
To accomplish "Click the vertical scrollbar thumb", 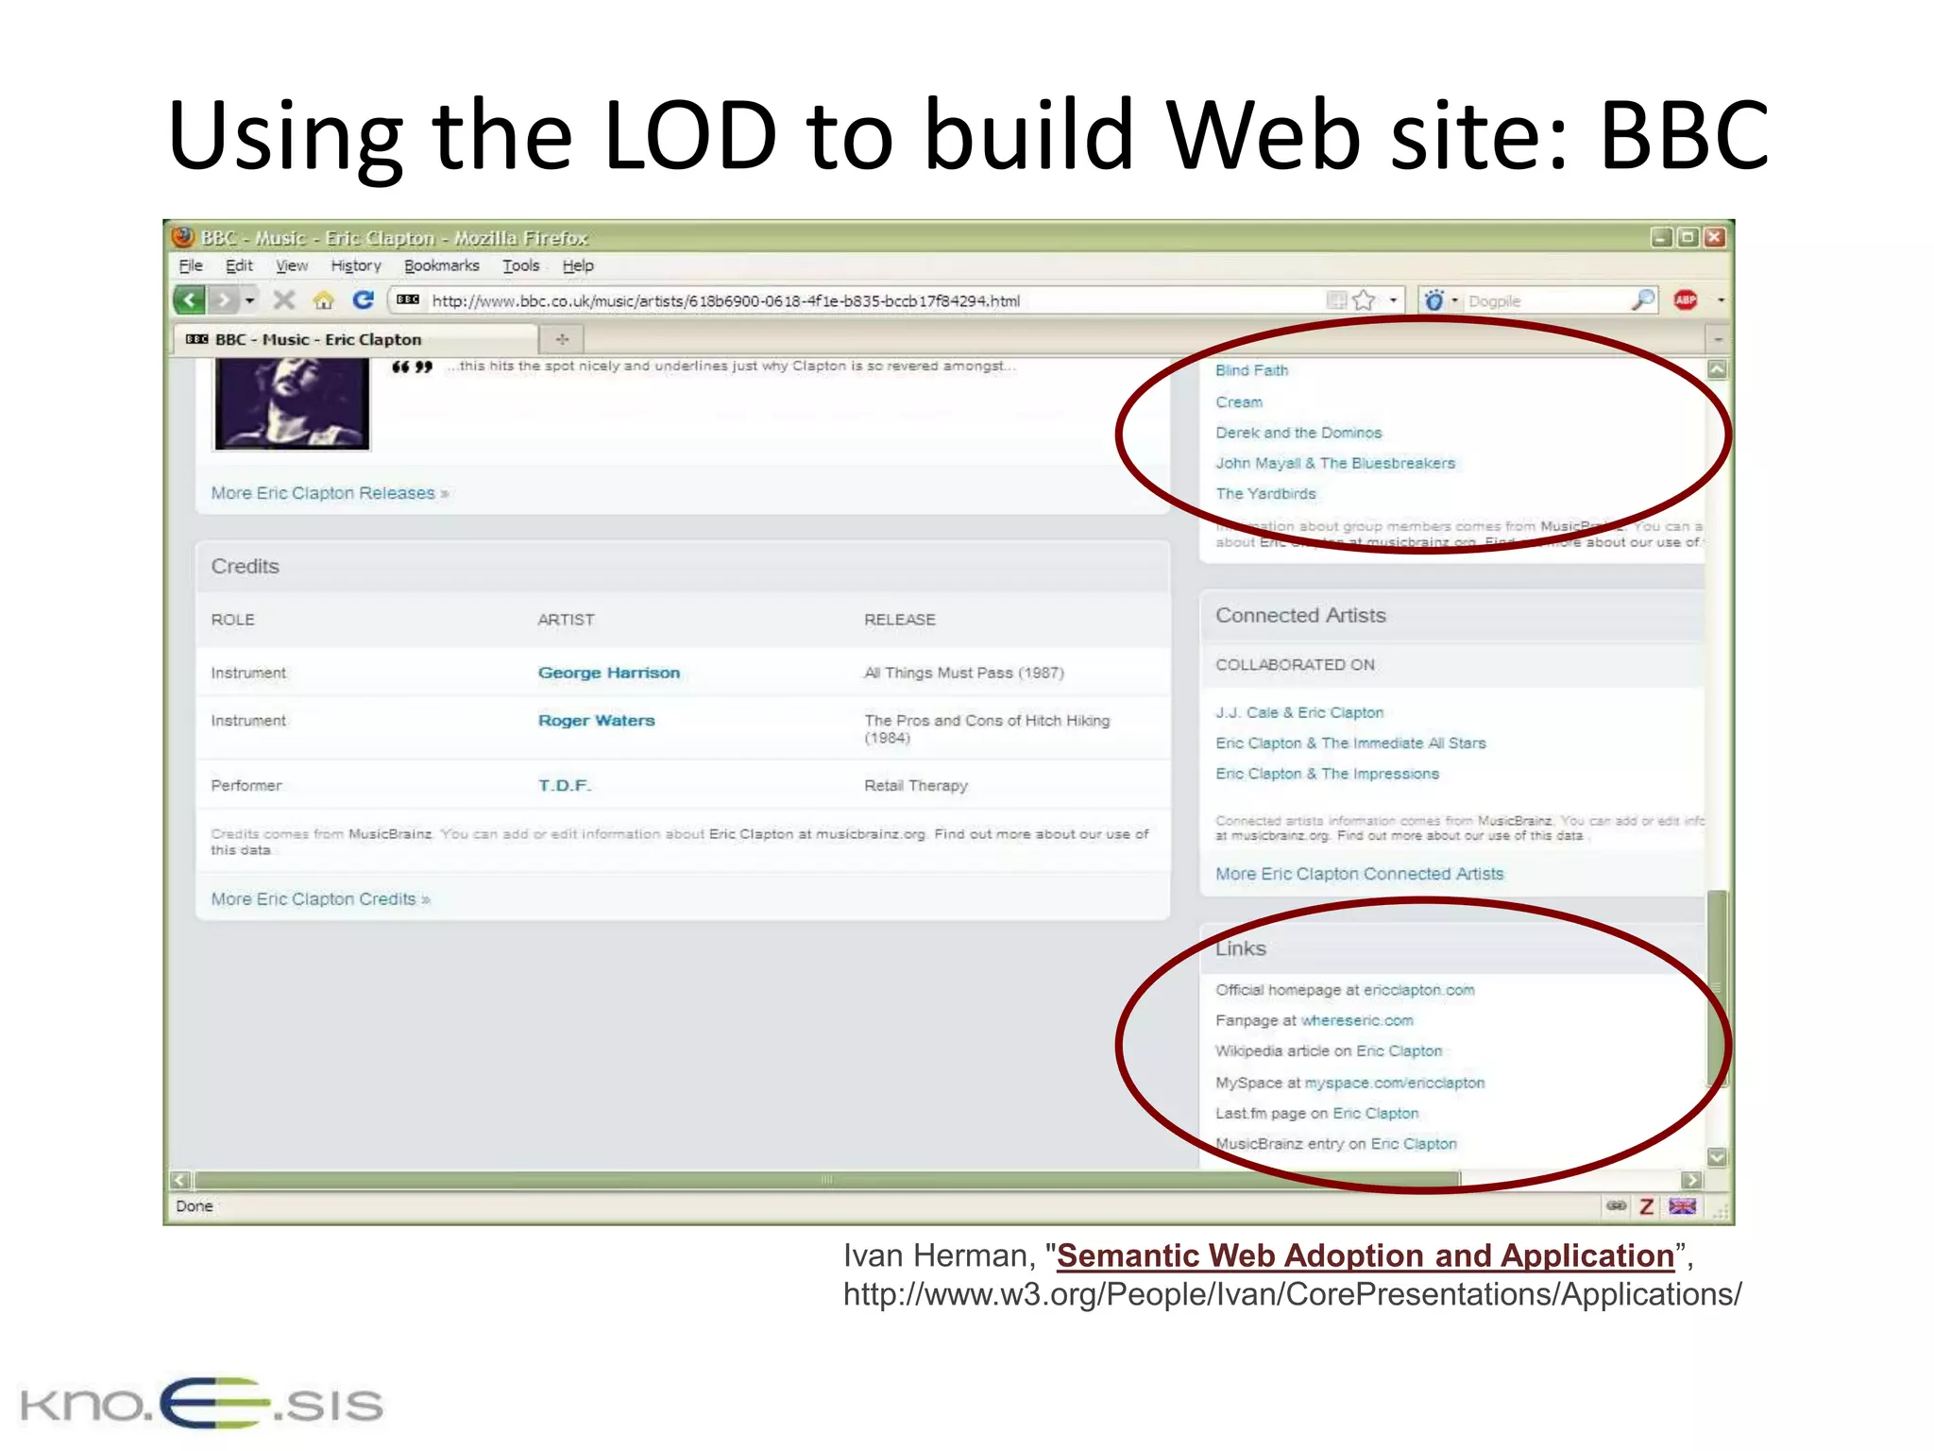I will [1718, 988].
